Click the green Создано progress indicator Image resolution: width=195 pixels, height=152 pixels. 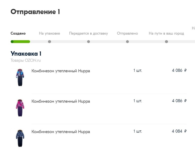click(x=20, y=42)
